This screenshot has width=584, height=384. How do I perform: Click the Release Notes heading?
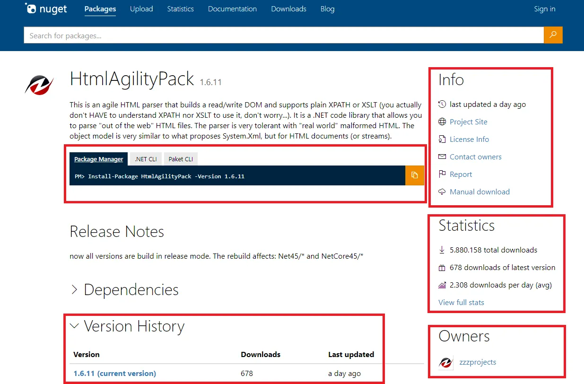point(117,231)
